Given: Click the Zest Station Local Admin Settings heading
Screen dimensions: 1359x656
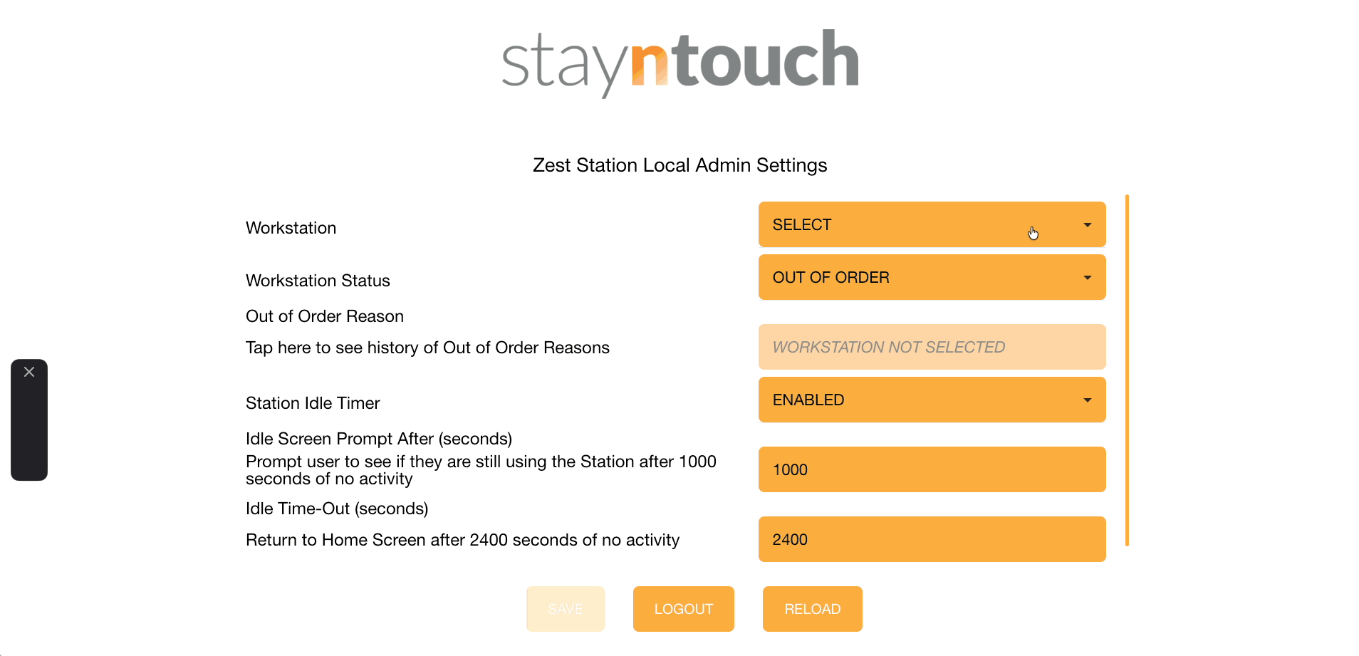Looking at the screenshot, I should pyautogui.click(x=679, y=165).
